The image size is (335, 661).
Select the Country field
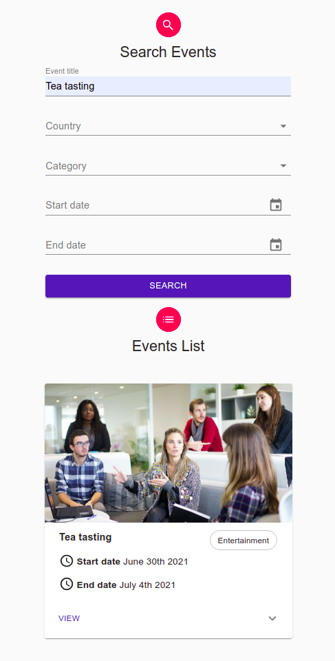pyautogui.click(x=168, y=126)
